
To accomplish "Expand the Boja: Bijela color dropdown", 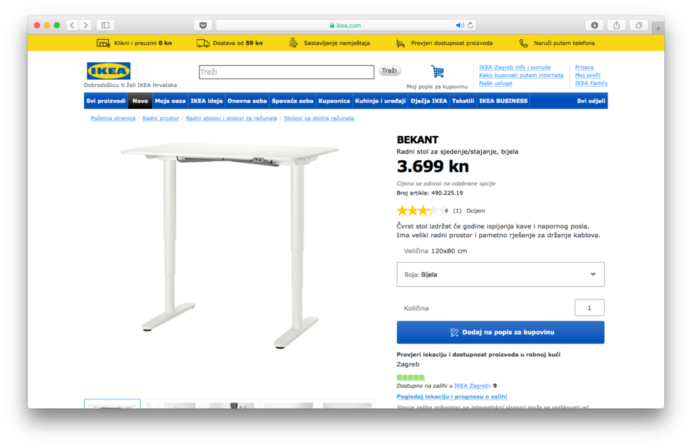I will point(500,274).
